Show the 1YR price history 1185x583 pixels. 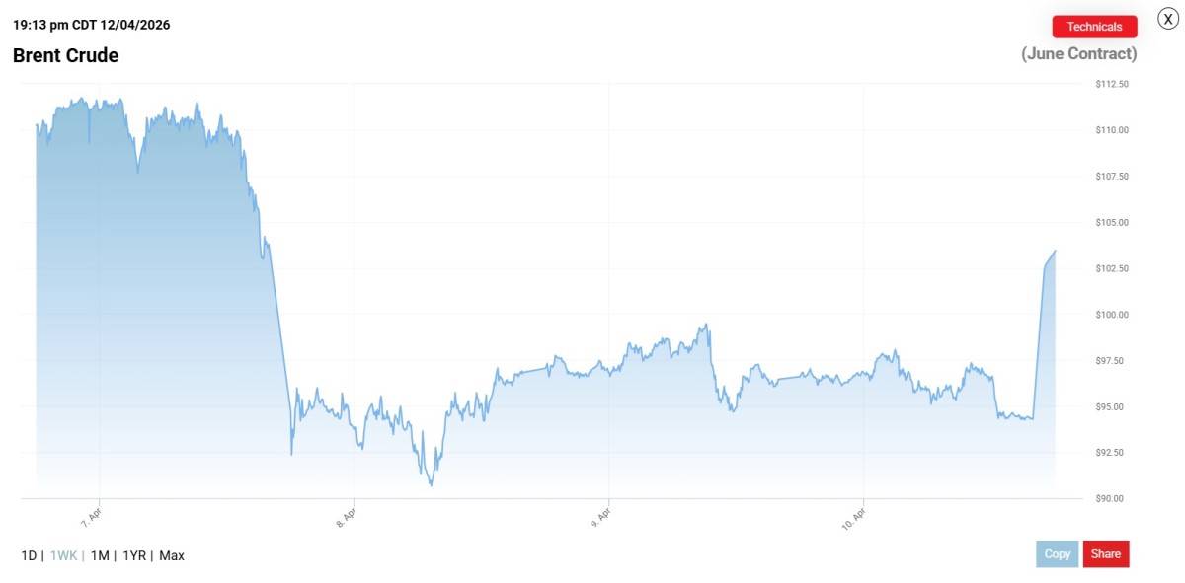134,555
